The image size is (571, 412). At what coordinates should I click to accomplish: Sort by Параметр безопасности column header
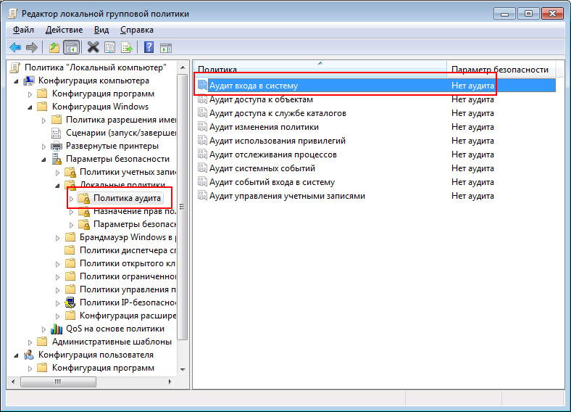[501, 68]
